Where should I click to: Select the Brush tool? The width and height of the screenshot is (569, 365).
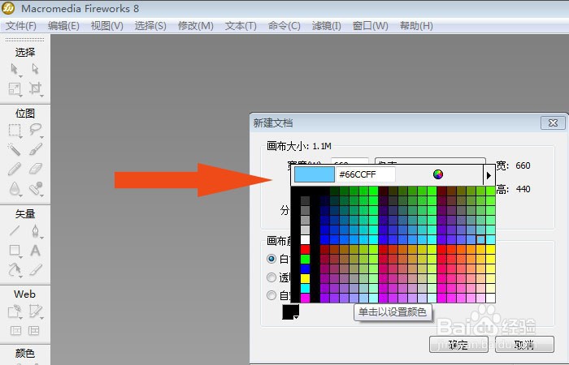pos(36,149)
